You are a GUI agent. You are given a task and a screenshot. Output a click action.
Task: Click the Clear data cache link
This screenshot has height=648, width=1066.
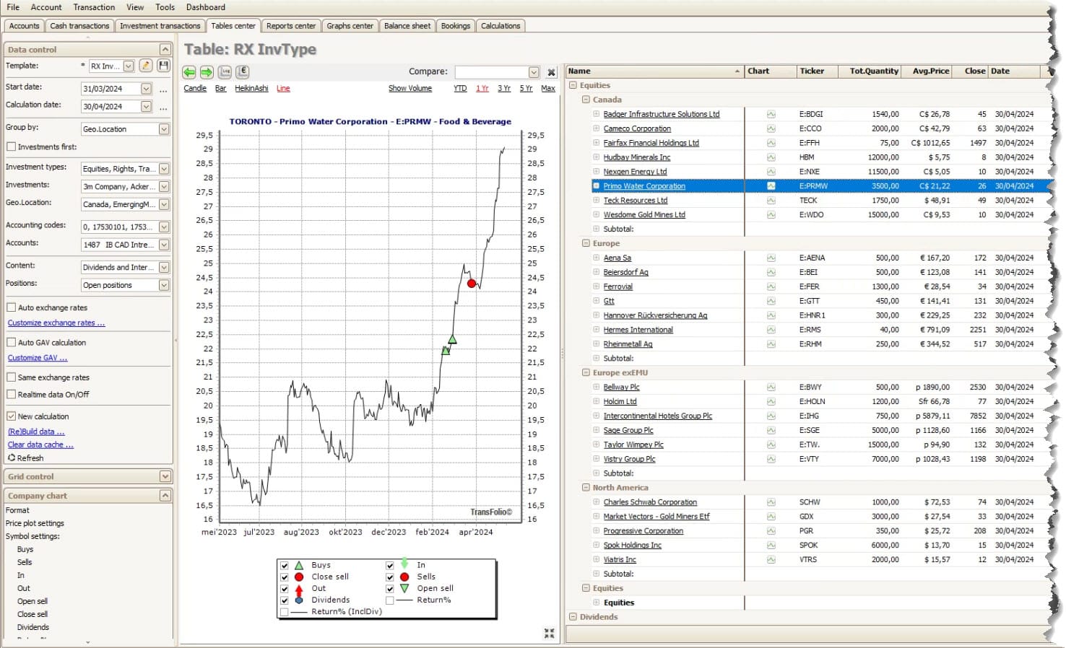(x=40, y=445)
